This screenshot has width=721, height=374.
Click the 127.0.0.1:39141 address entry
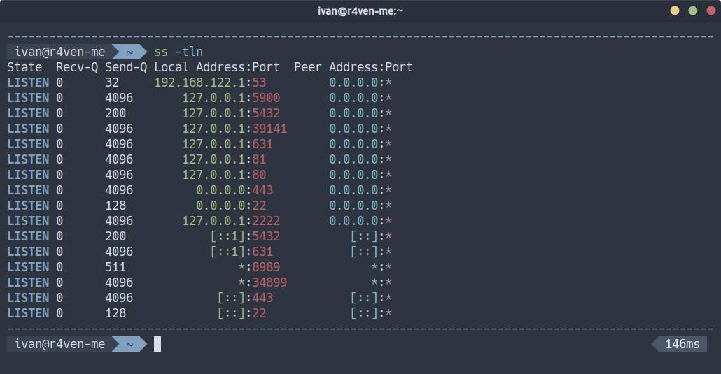coord(234,129)
